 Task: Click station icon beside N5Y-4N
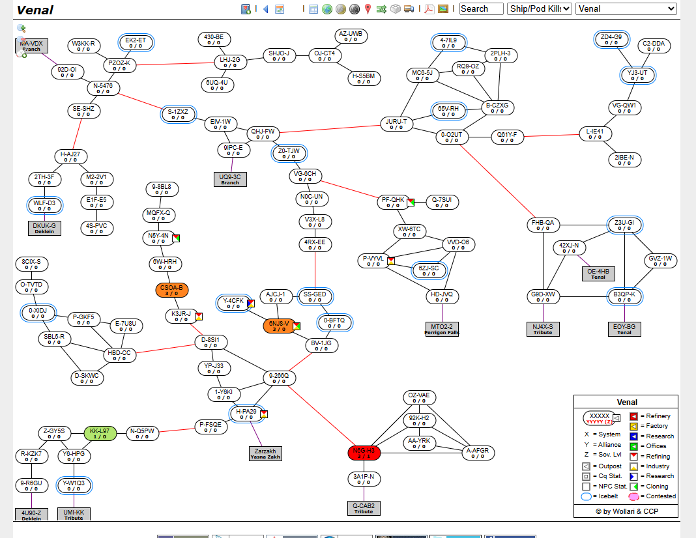click(176, 238)
